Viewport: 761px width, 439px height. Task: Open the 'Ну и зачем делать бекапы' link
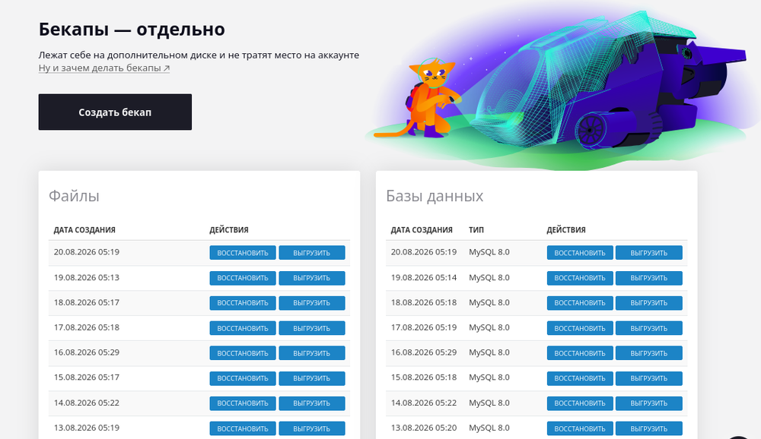(x=103, y=68)
